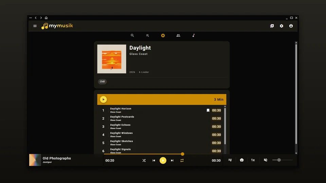326x183 pixels.
Task: Minimize the mymusik window
Action: pos(287,18)
